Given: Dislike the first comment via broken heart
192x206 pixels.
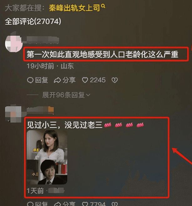Looking at the screenshot, I should (x=115, y=80).
